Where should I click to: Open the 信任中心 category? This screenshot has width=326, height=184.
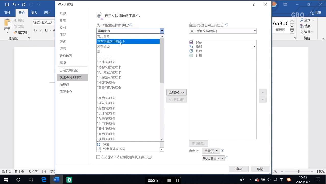[72, 92]
